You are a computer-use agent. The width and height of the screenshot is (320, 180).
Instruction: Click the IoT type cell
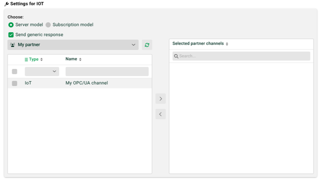[28, 83]
